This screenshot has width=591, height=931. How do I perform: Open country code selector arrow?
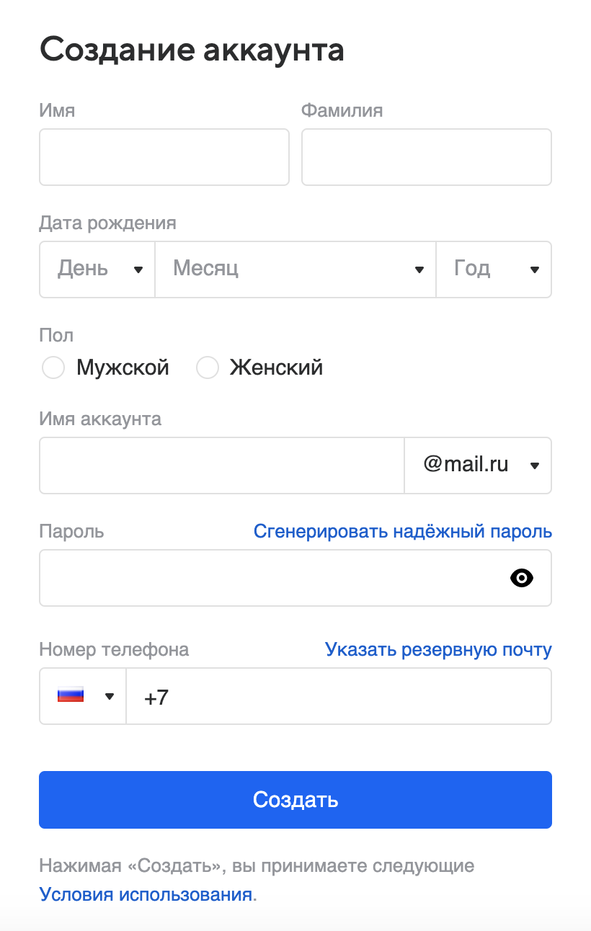110,696
